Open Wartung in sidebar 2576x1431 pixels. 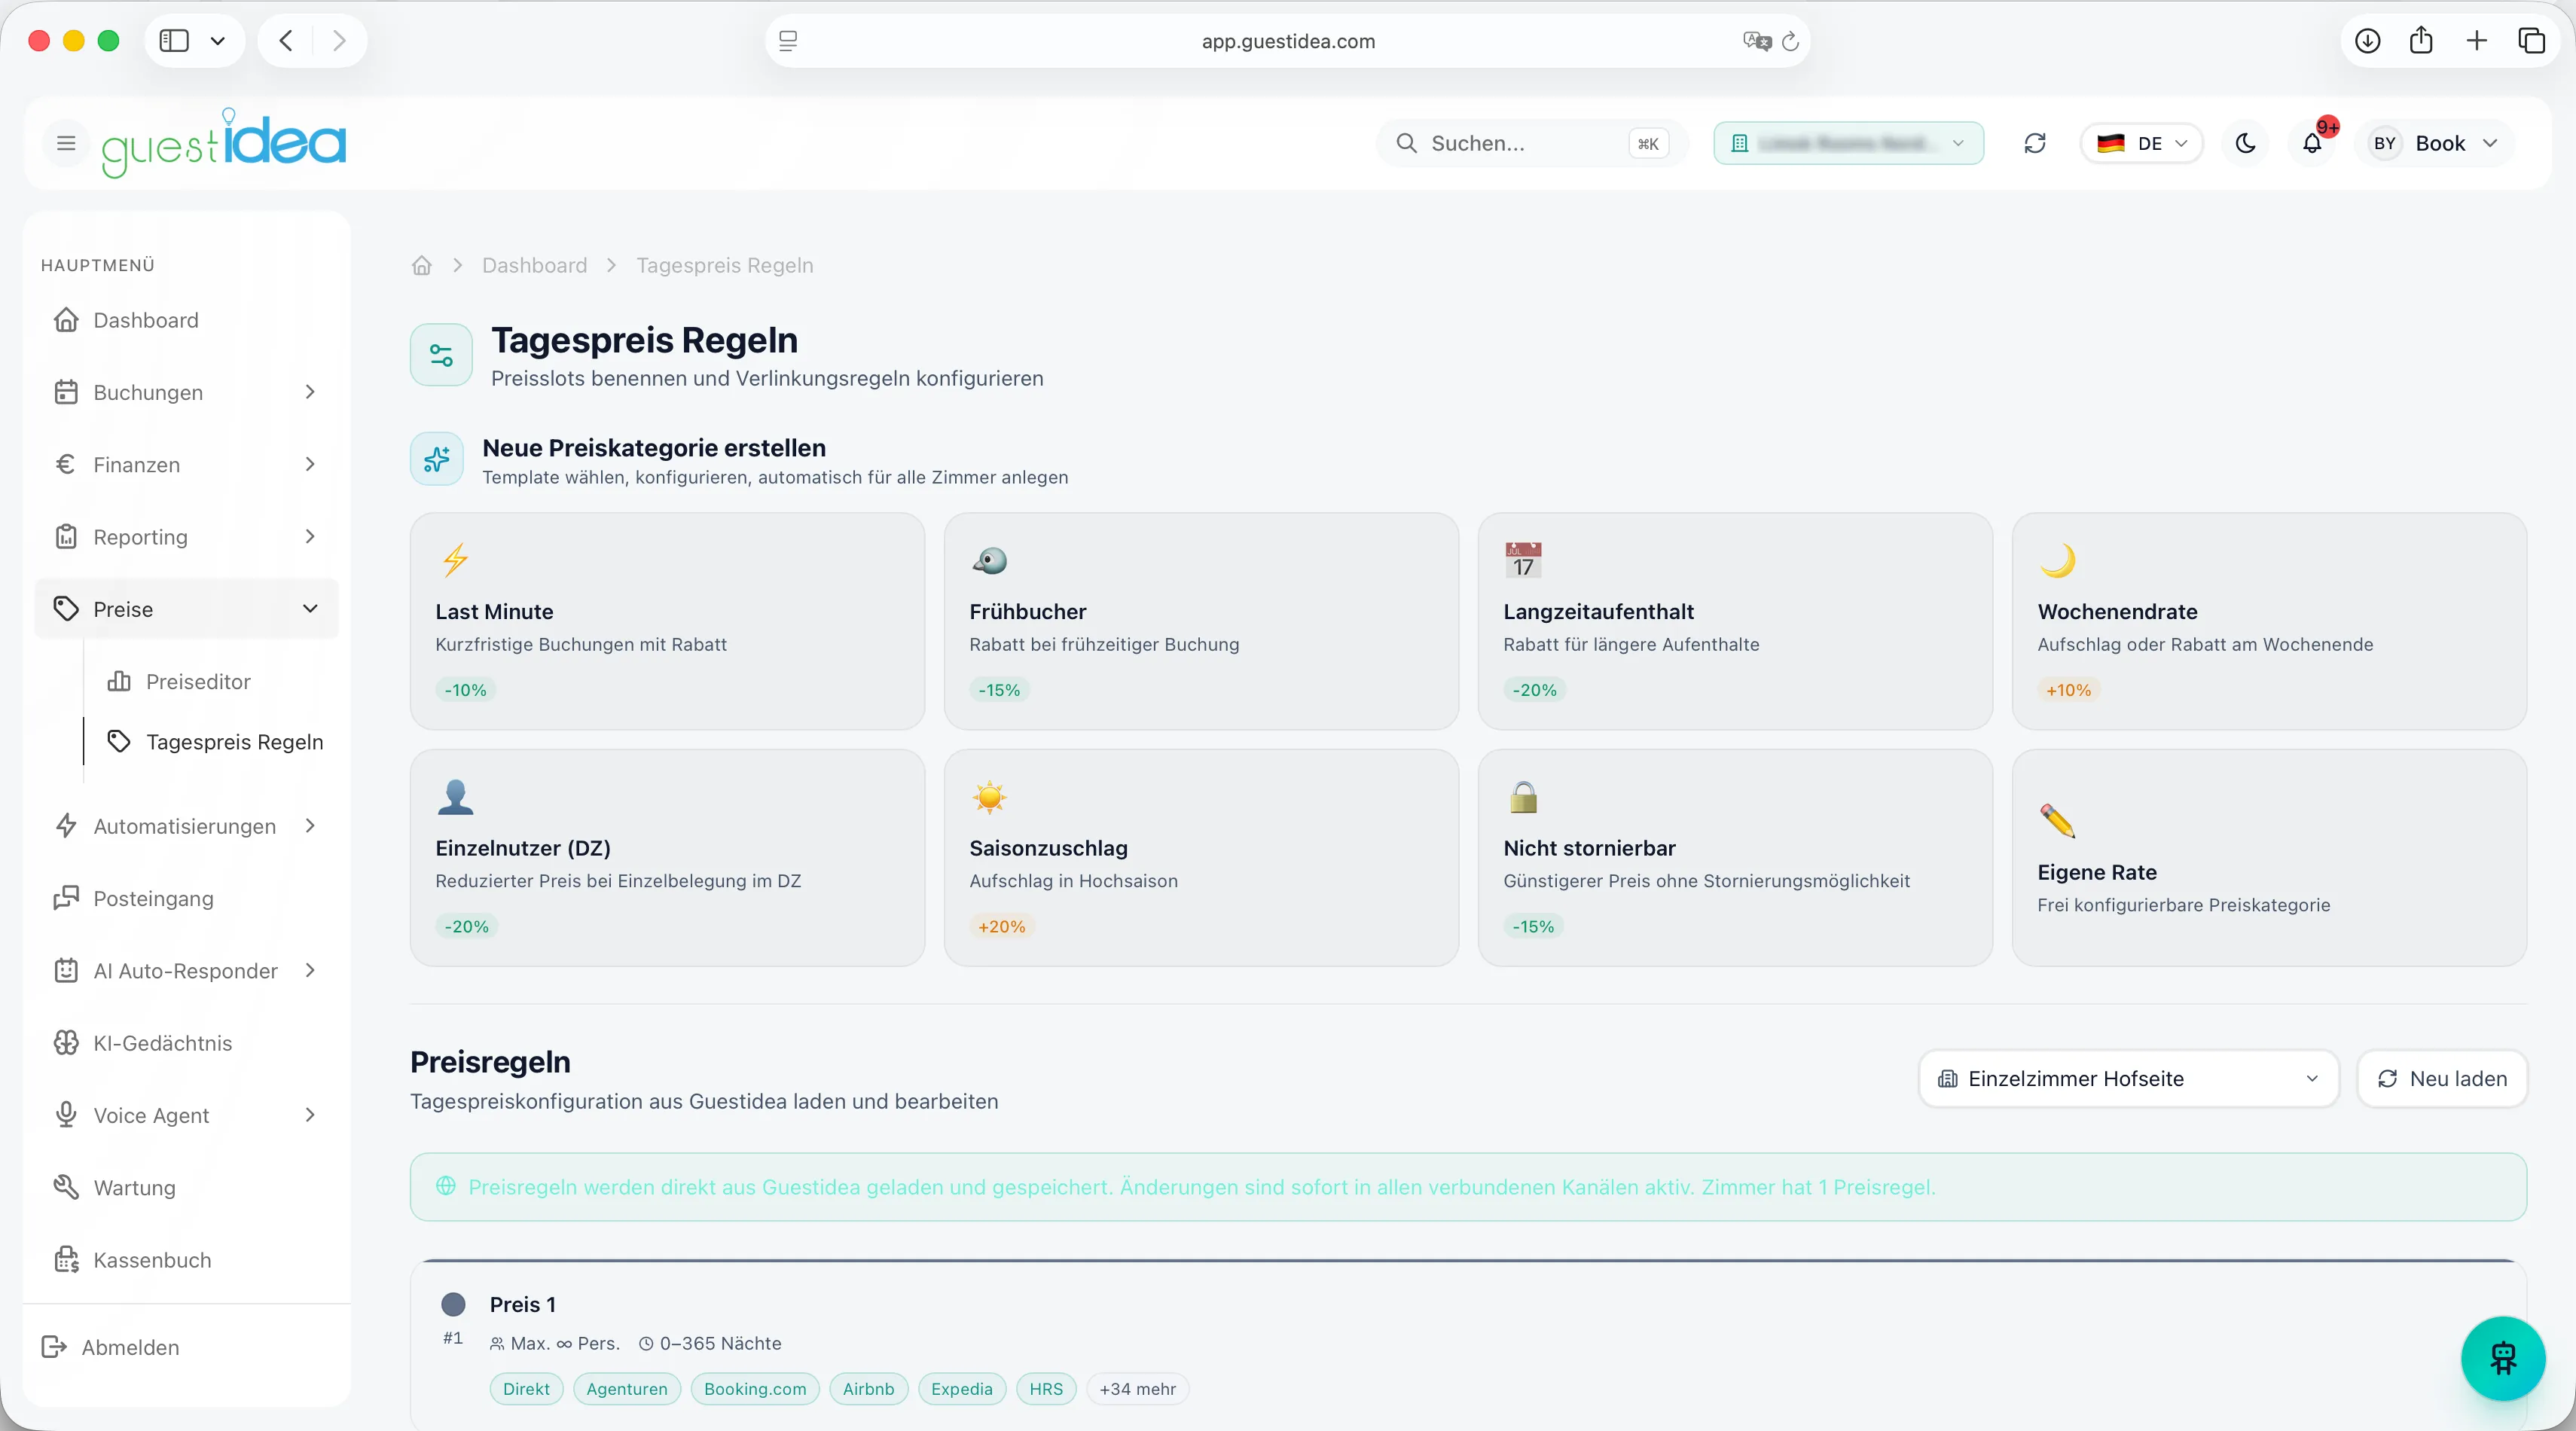(186, 1188)
